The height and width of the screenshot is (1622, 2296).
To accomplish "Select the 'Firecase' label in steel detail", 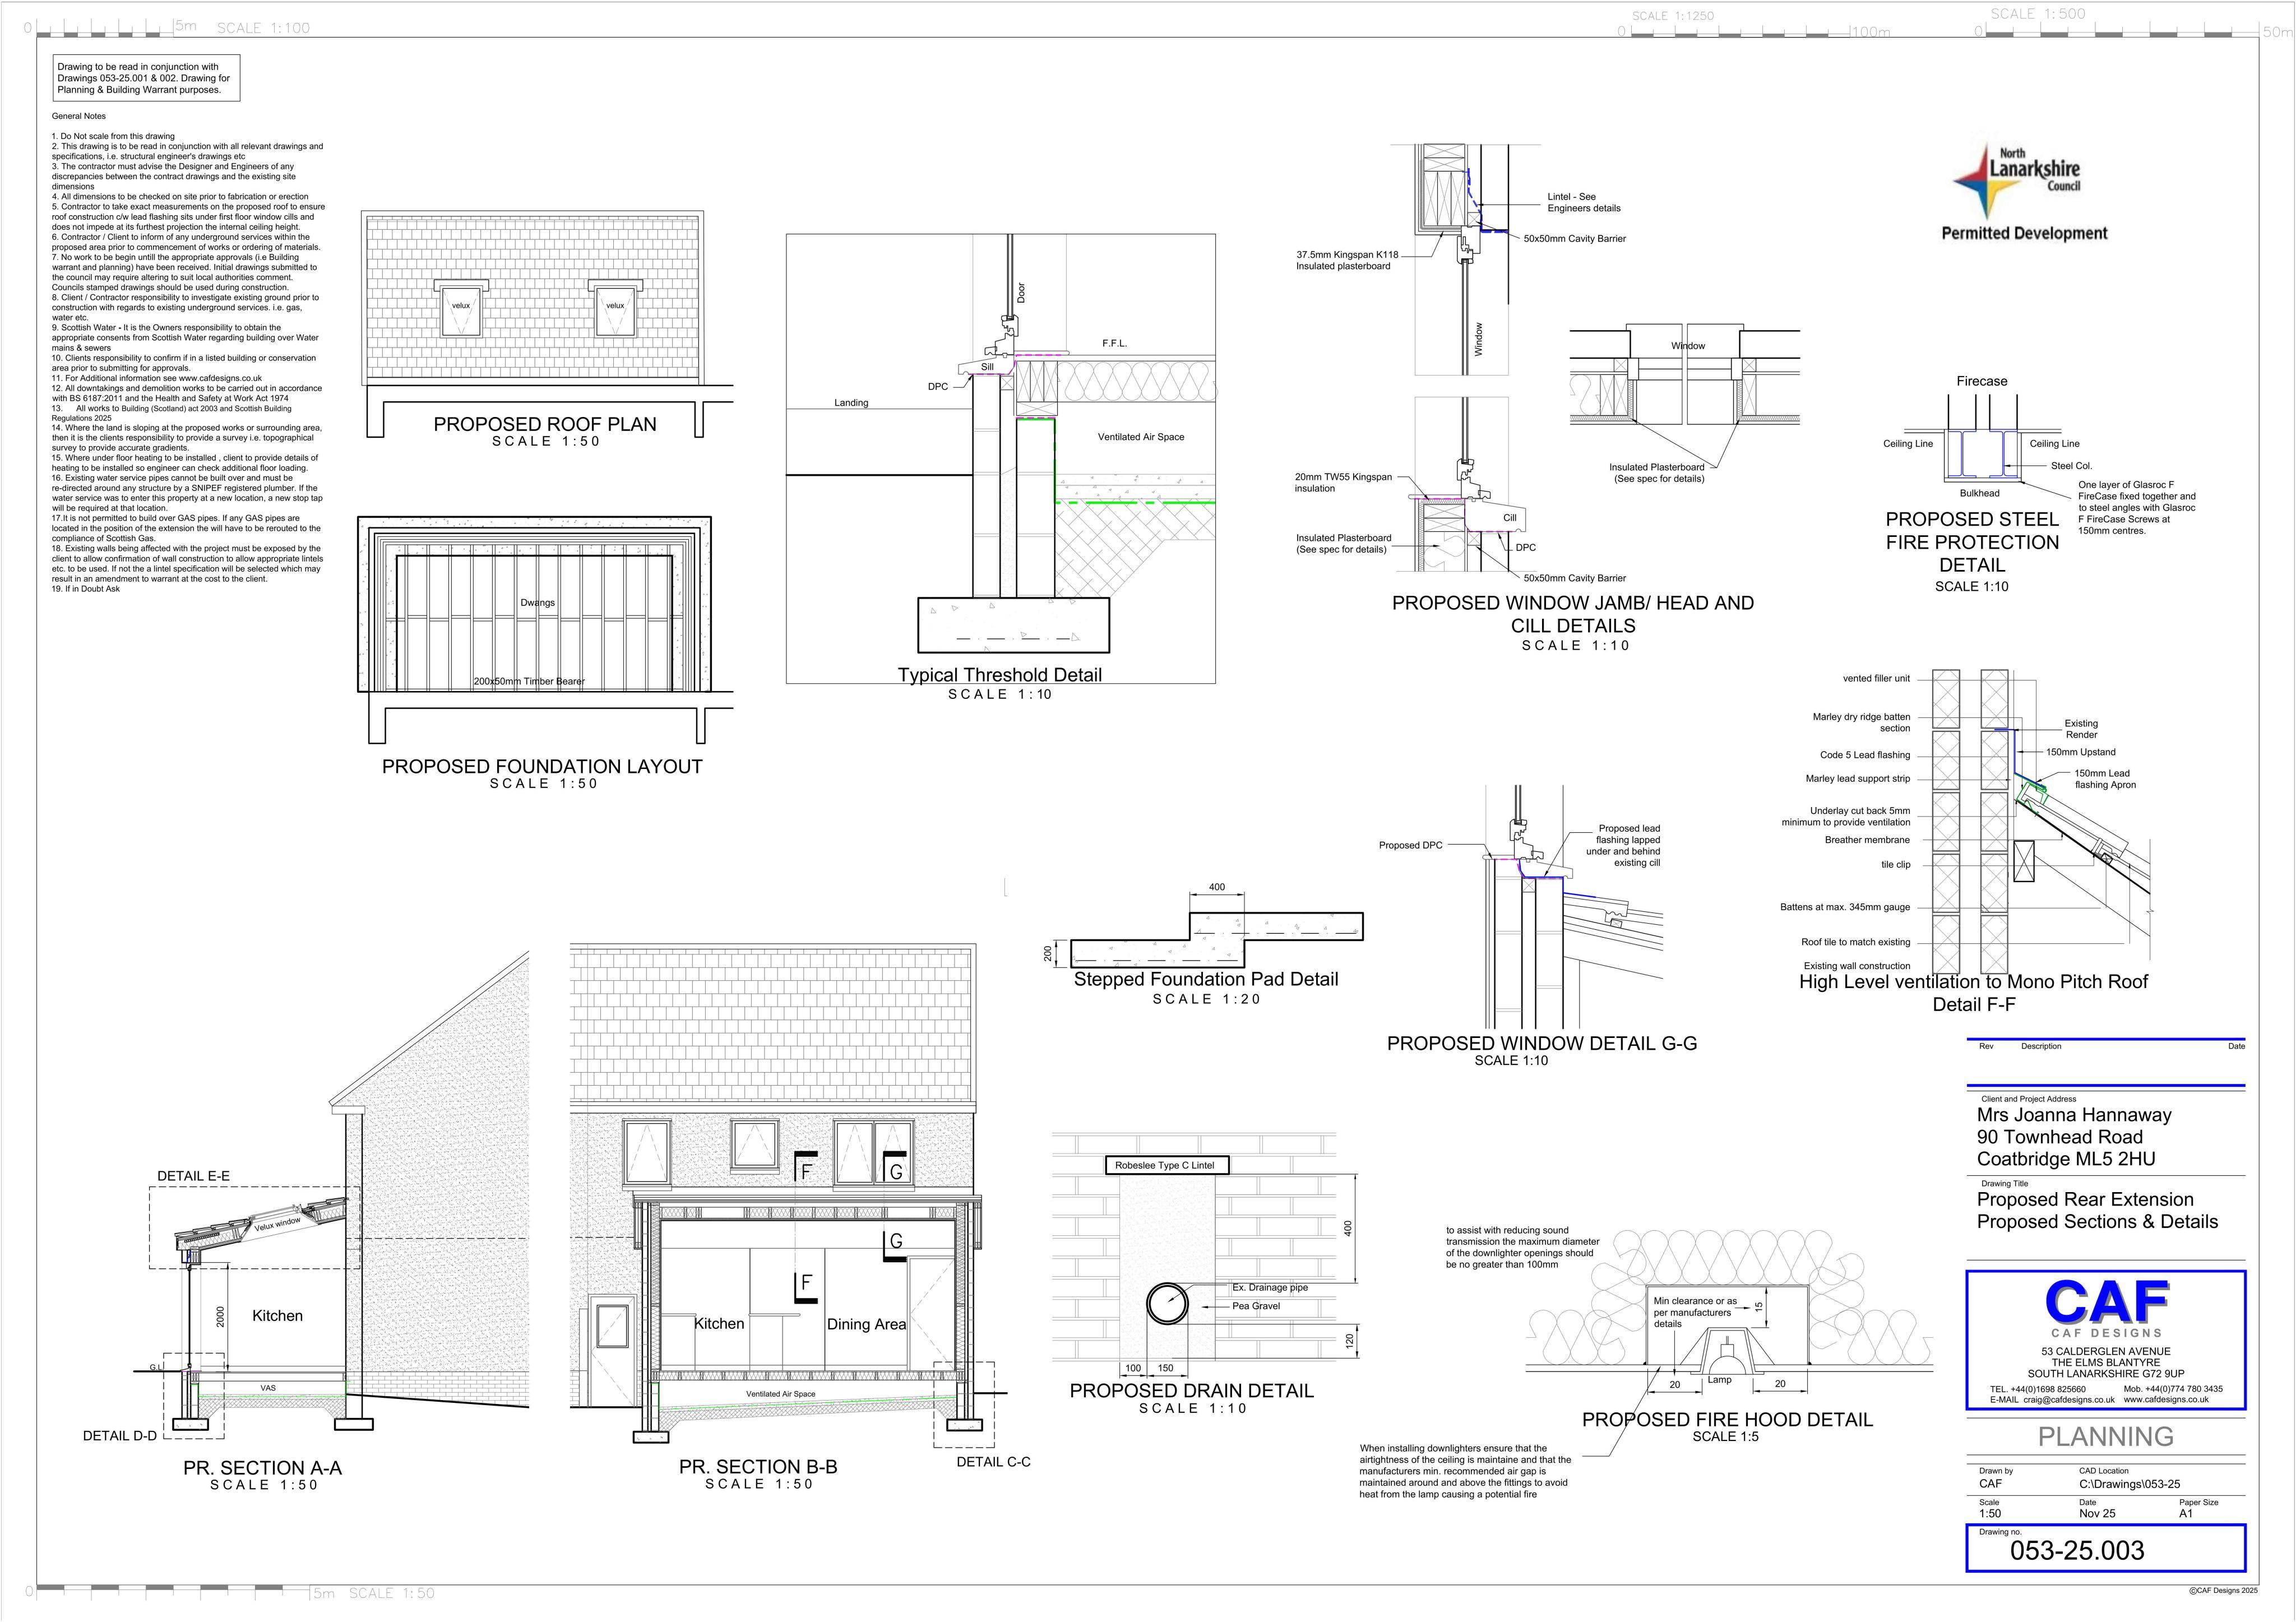I will 1982,381.
